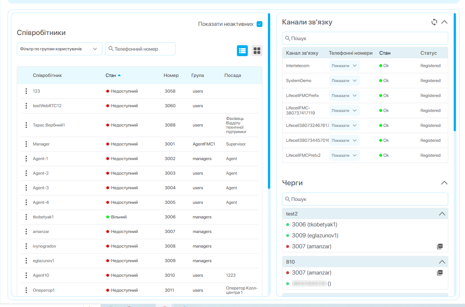Viewport: 465px width, 307px height.
Task: Toggle the Показати неактивних checkbox
Action: (260, 24)
